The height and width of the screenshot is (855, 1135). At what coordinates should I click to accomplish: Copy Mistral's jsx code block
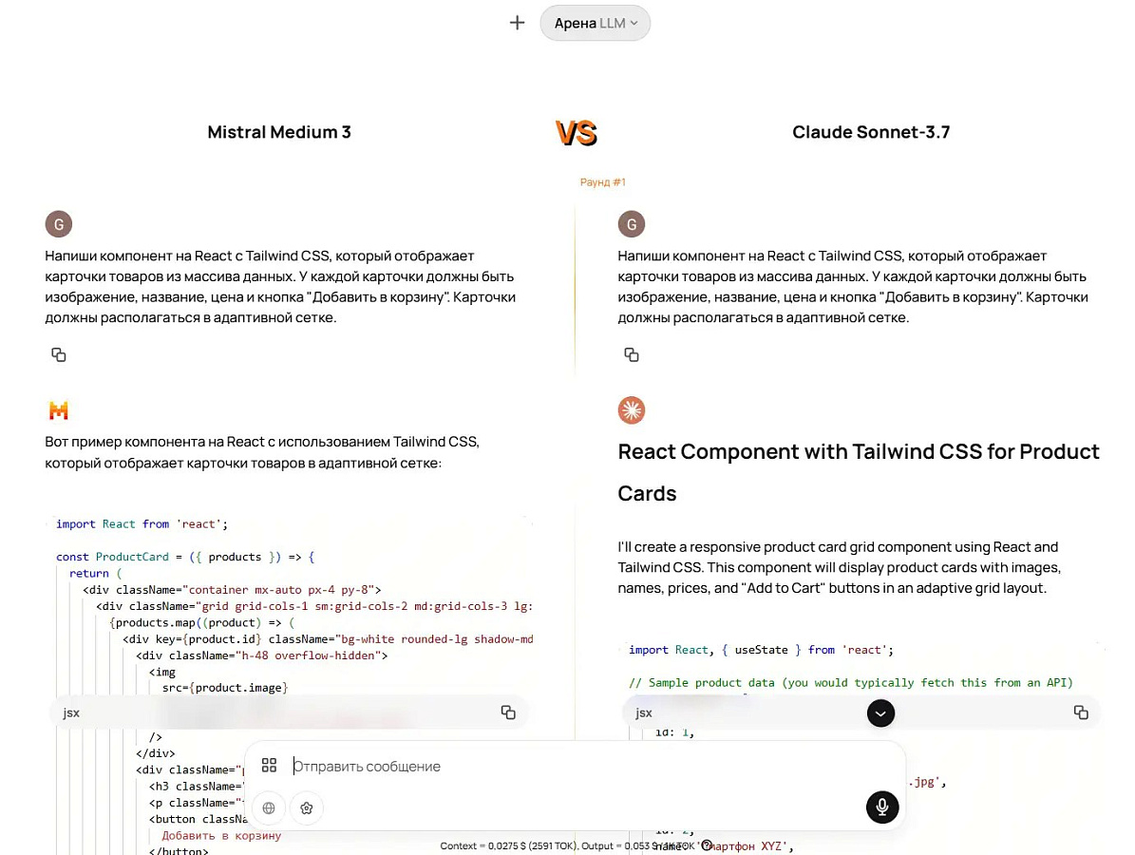(508, 712)
